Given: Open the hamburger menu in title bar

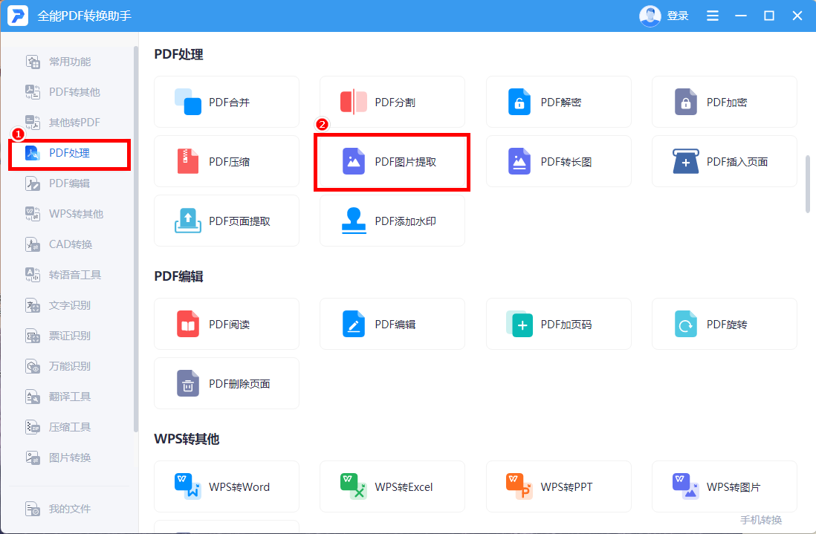Looking at the screenshot, I should pos(713,16).
